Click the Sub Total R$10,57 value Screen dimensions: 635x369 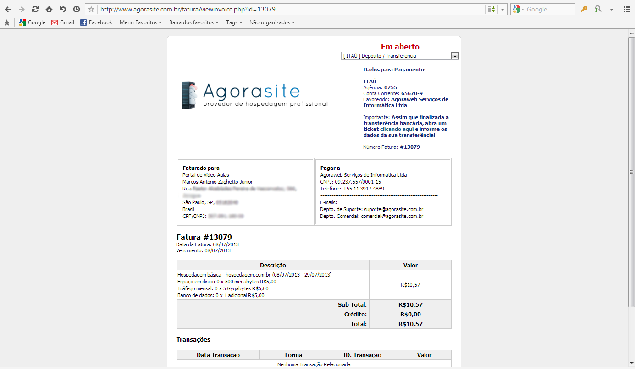pos(410,304)
